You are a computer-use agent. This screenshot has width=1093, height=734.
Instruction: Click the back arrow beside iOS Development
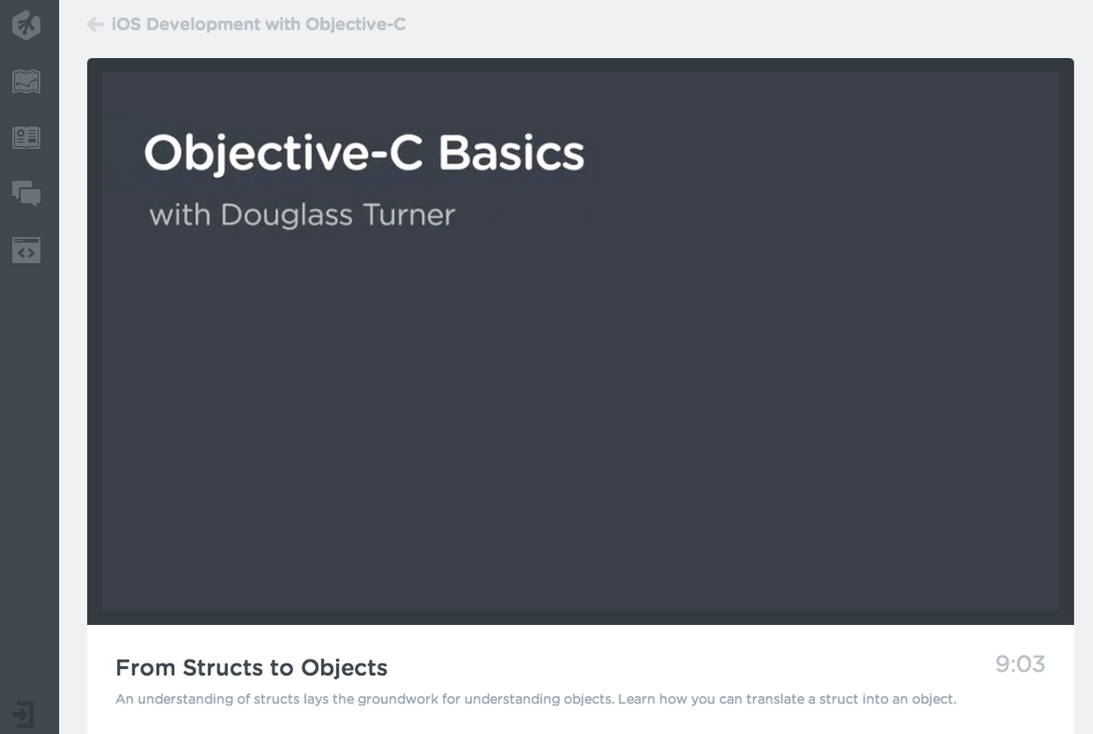[96, 25]
